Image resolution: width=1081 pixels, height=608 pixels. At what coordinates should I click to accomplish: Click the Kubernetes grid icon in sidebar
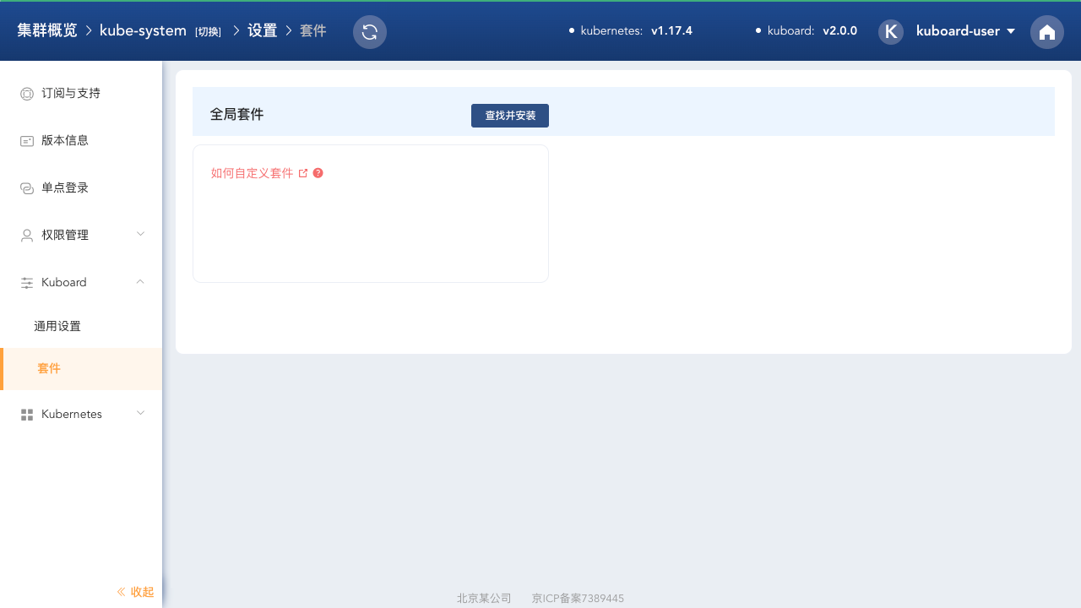click(x=26, y=415)
